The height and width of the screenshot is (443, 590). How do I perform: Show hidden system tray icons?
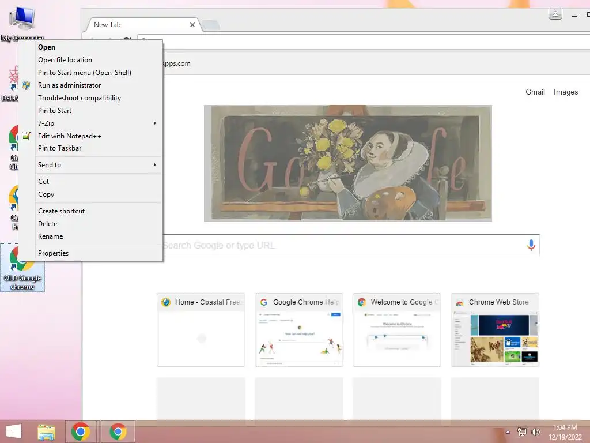[x=508, y=432]
